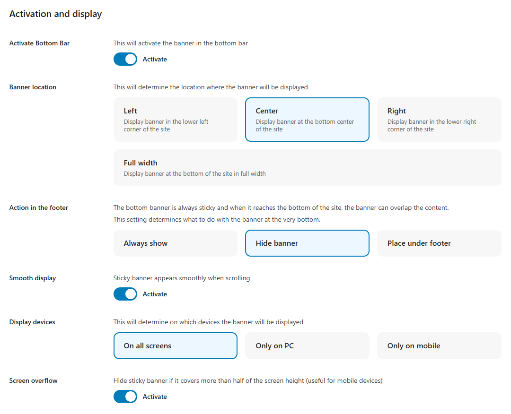This screenshot has height=414, width=511.
Task: Click the Banner location row label
Action: (33, 87)
